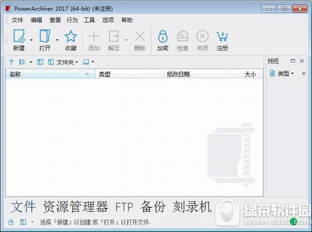Switch to the 备份 tab

tap(153, 206)
